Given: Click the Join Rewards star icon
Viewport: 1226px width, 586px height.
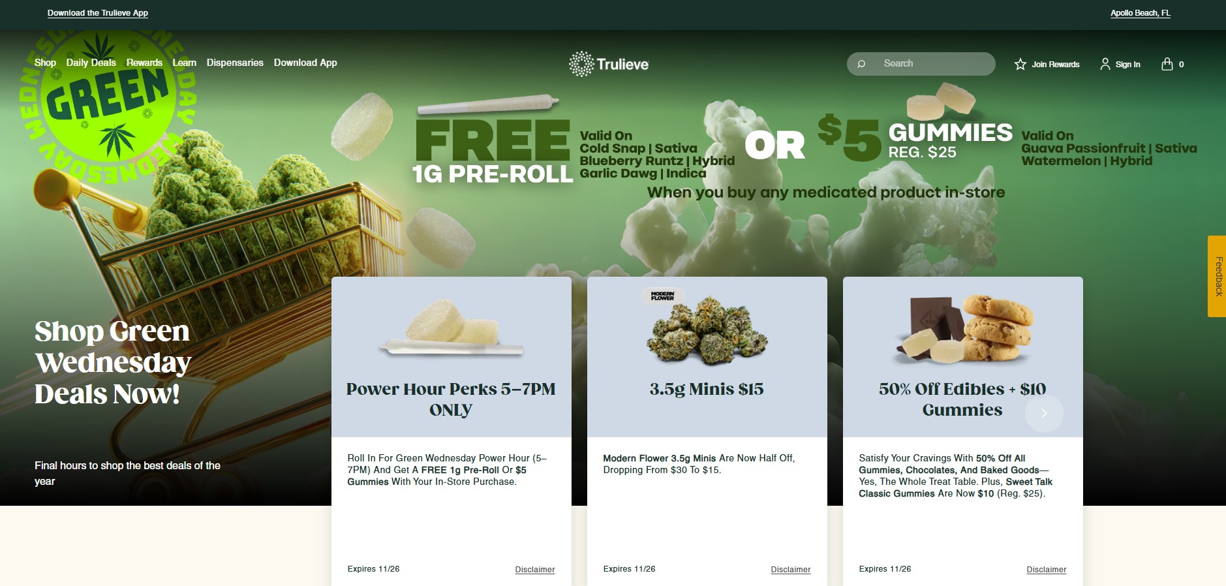Looking at the screenshot, I should tap(1020, 64).
